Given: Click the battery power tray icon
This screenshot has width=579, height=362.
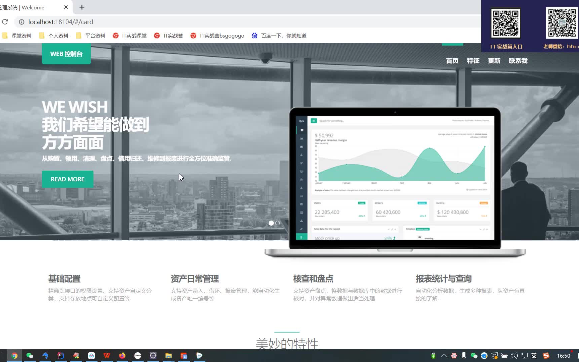Looking at the screenshot, I should 504,356.
